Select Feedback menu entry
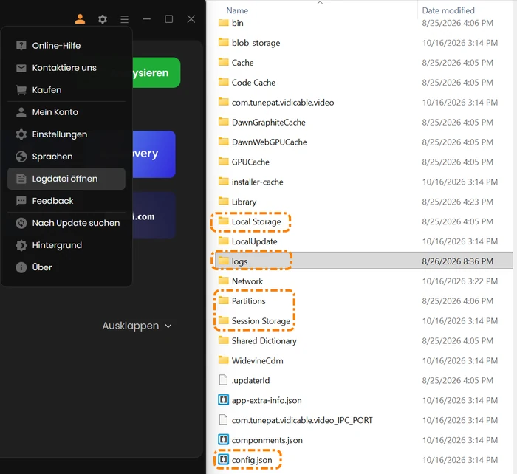The width and height of the screenshot is (517, 474). click(x=66, y=201)
